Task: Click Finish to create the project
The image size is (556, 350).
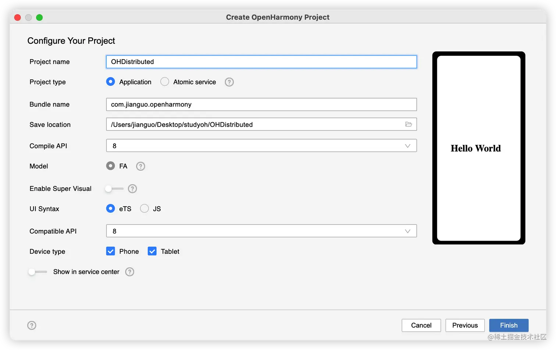Action: (509, 325)
